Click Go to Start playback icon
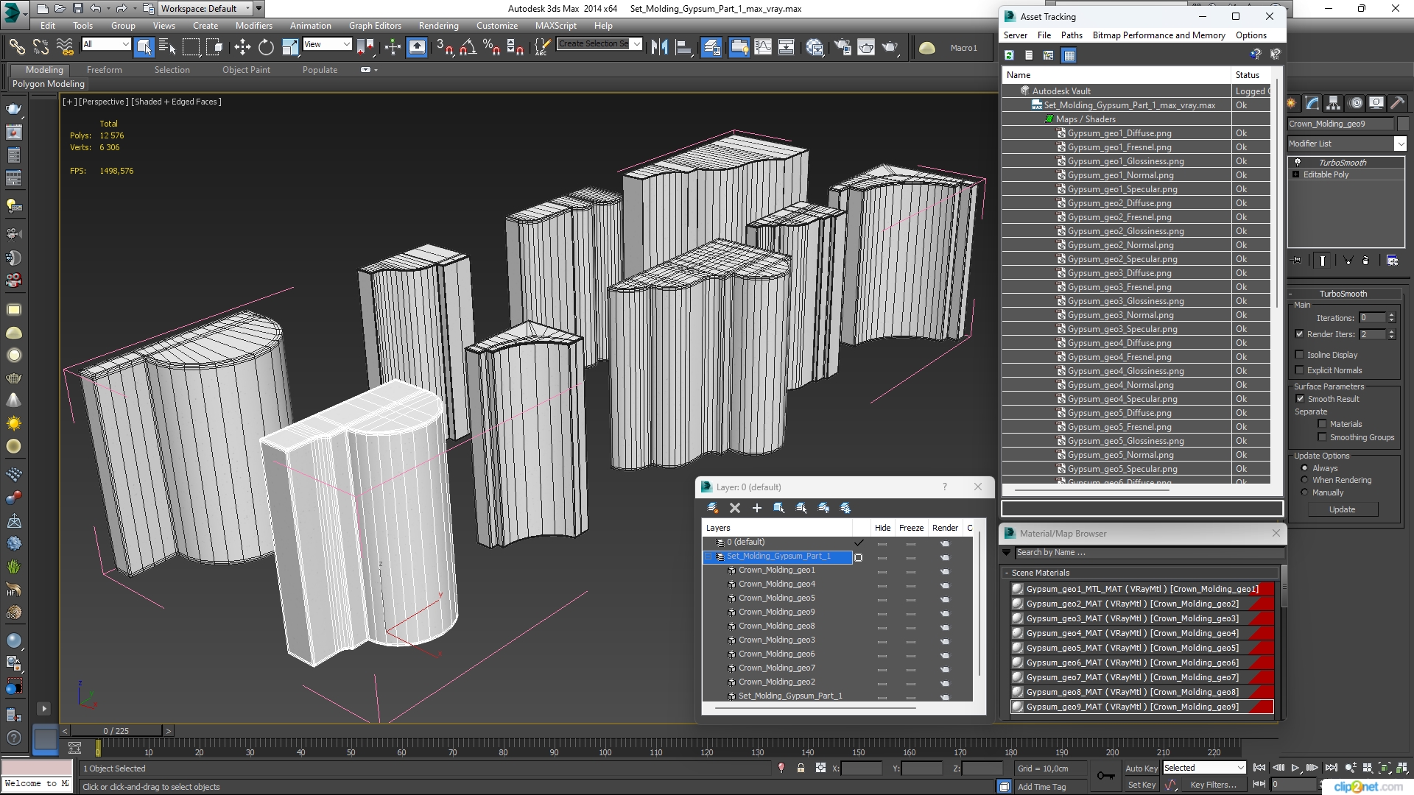1414x795 pixels. pos(1259,768)
